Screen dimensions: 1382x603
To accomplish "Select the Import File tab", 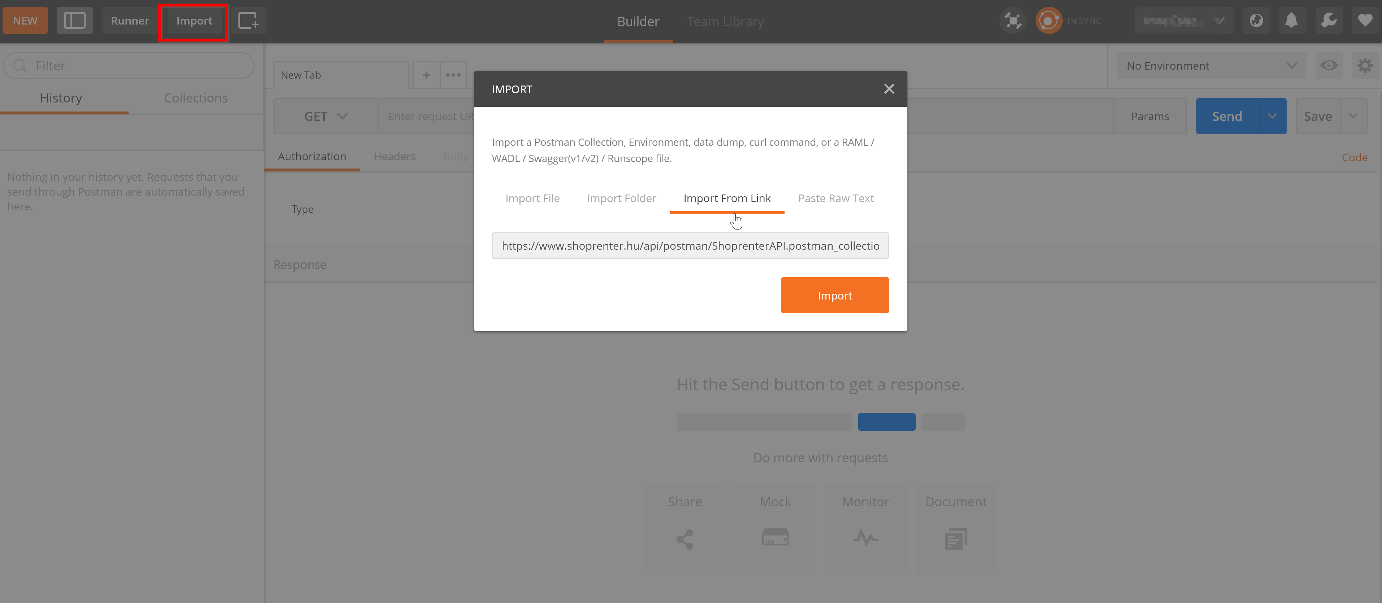I will pyautogui.click(x=532, y=198).
